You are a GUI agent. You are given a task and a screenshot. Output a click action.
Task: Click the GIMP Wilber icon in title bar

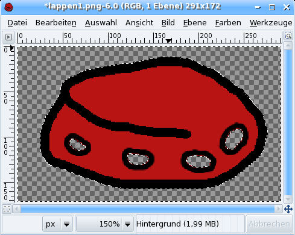tap(8, 7)
